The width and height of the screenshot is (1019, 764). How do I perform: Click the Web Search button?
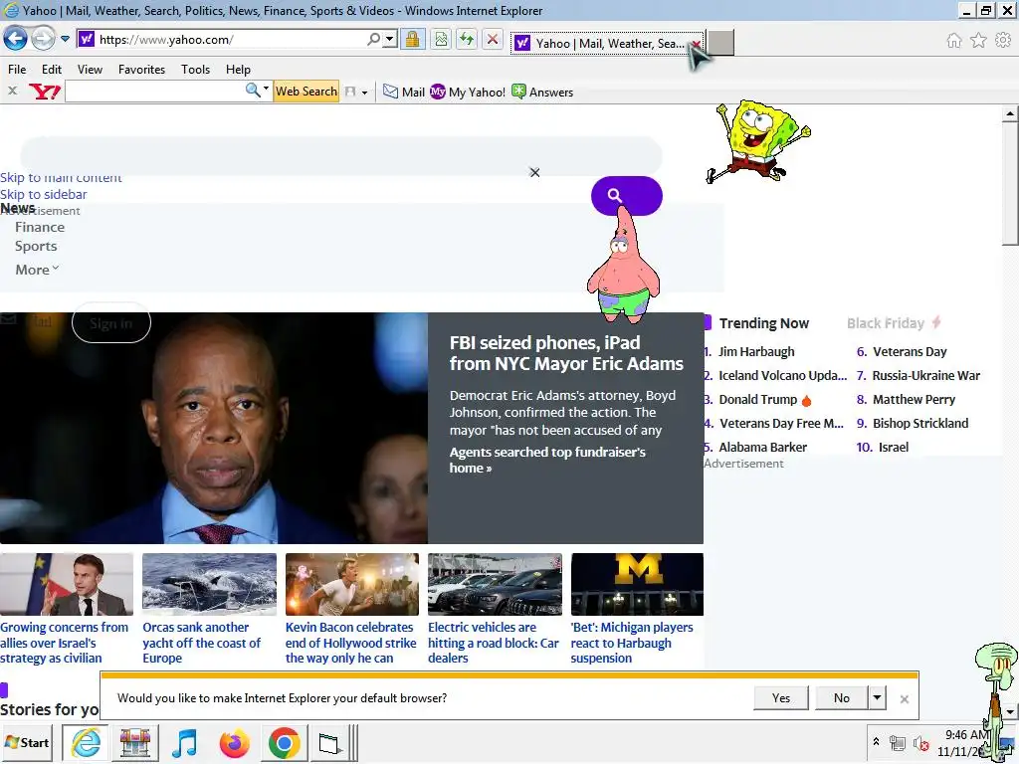point(306,91)
